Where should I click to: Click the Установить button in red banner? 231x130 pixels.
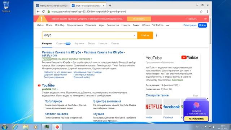click(139, 19)
